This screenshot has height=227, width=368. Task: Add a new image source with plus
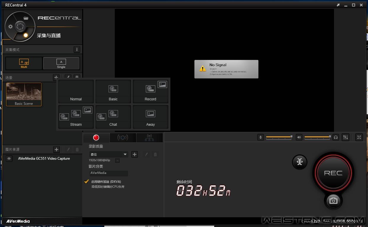tap(57, 150)
